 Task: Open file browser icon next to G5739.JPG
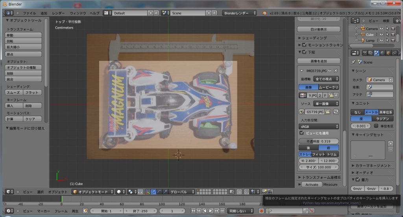(327, 112)
